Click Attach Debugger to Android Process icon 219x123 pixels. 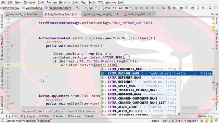[169, 8]
